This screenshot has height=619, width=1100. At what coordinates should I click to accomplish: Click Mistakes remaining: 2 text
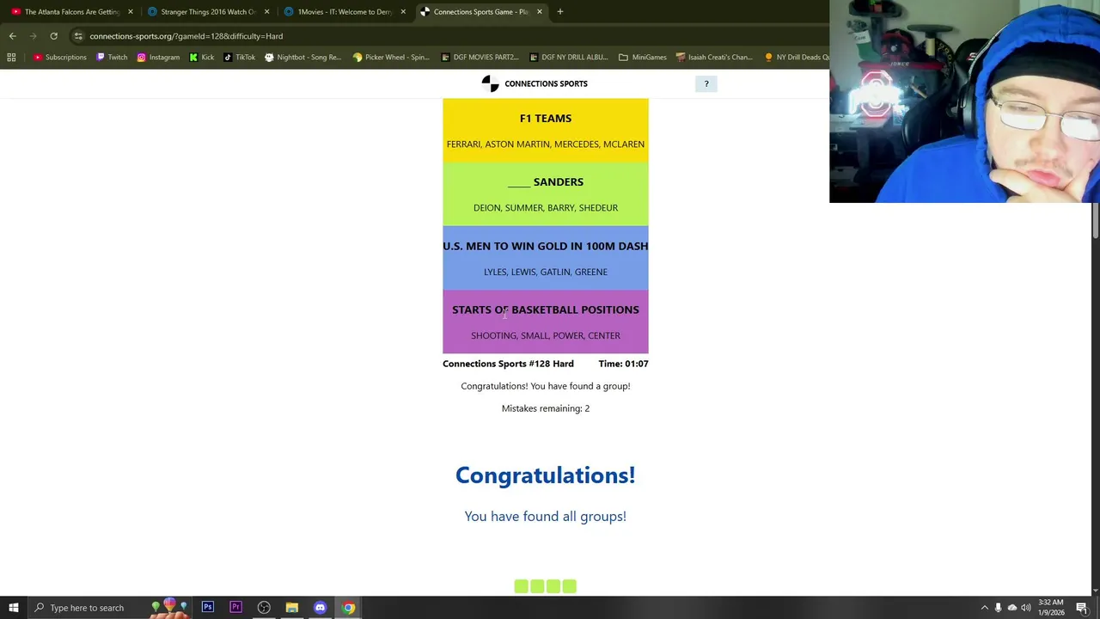click(x=546, y=408)
